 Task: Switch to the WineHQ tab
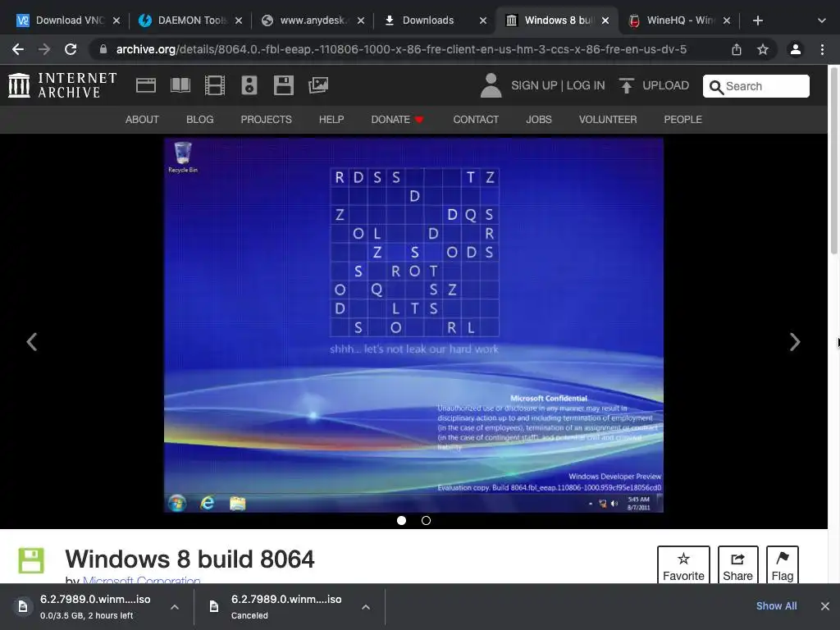pos(679,21)
